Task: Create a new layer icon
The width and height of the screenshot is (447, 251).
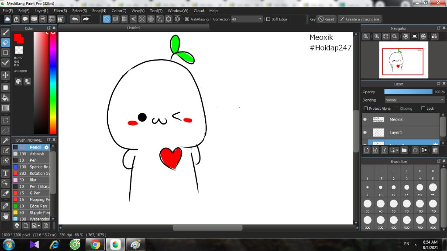Action: [x=367, y=150]
